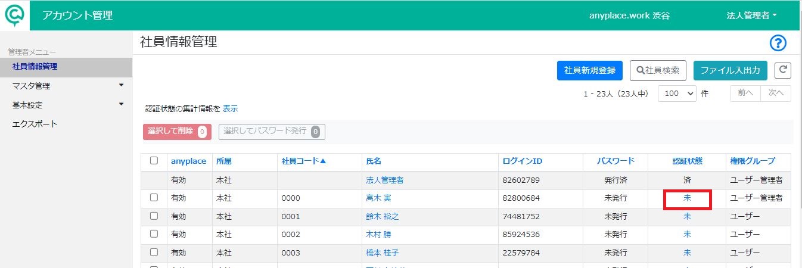Image resolution: width=802 pixels, height=268 pixels.
Task: Open employee 木村 勝
Action: tap(378, 235)
